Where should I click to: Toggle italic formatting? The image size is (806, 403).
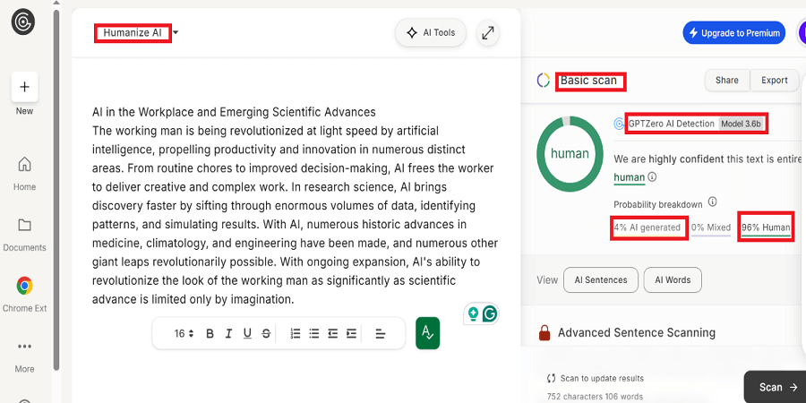coord(228,334)
